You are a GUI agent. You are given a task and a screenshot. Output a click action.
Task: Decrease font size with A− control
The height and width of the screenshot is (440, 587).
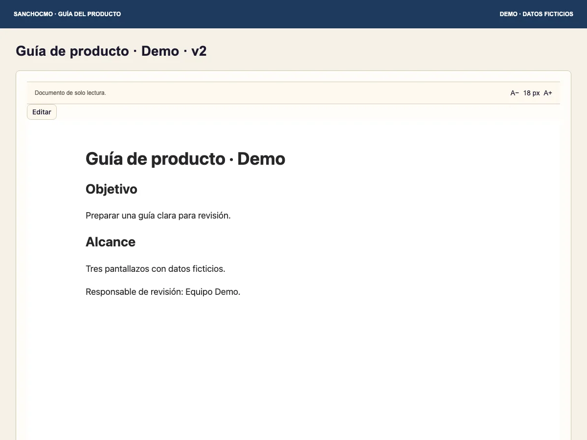(x=515, y=93)
